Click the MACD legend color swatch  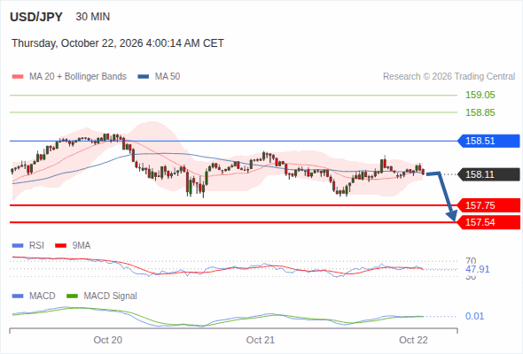coord(18,296)
